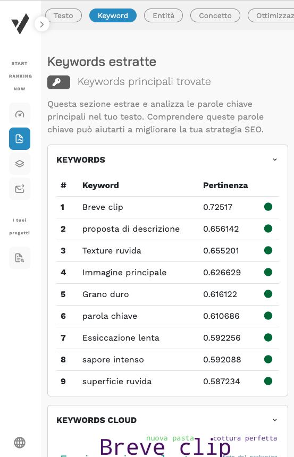
Task: Click the key icon beside Keywords principali
Action: point(58,82)
